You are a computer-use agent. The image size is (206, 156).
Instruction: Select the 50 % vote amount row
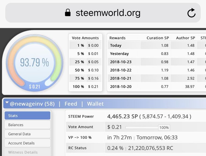85,70
